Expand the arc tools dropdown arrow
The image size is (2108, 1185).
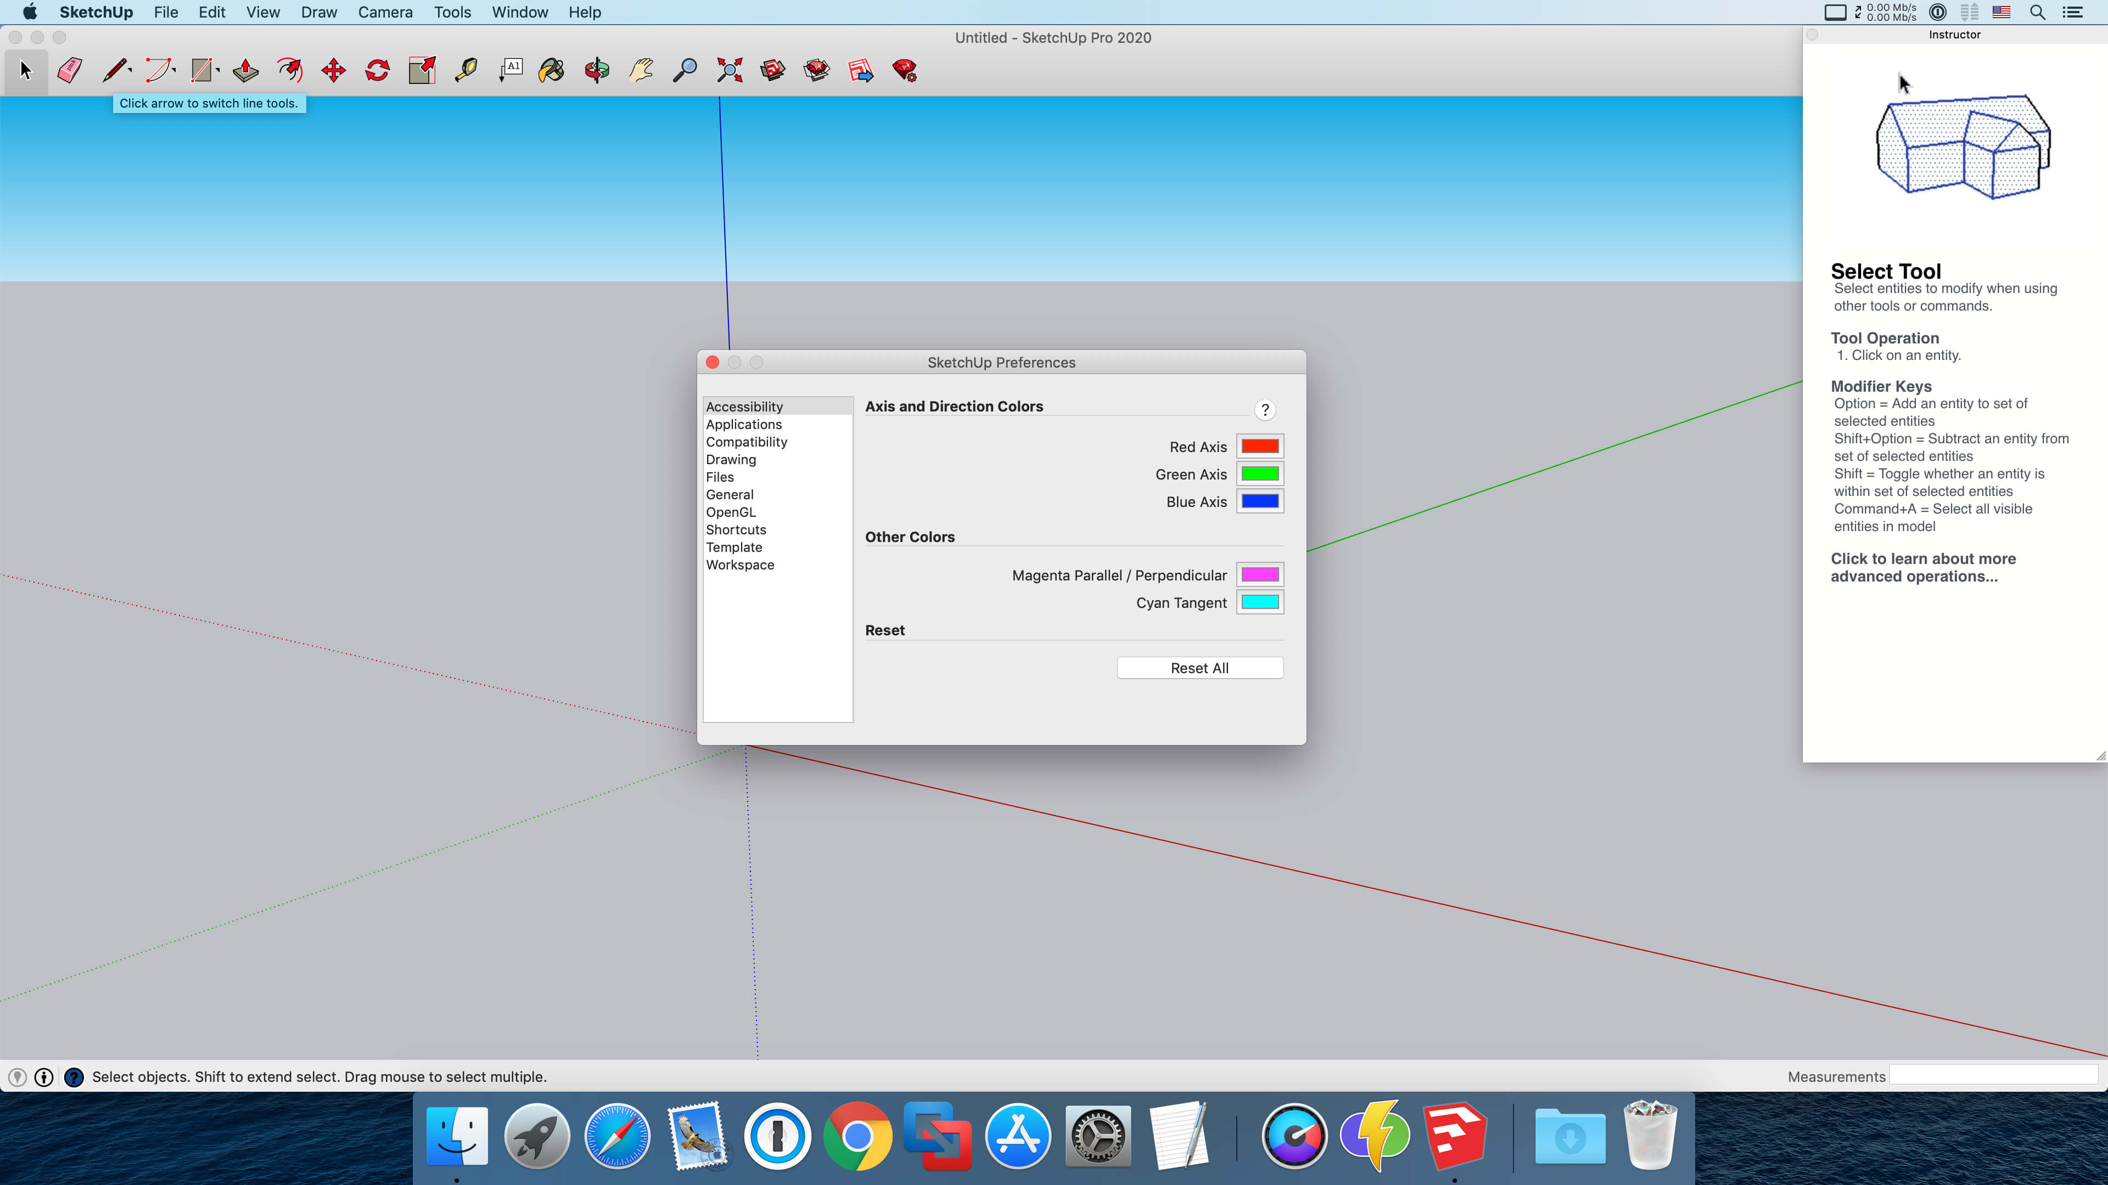(x=175, y=70)
